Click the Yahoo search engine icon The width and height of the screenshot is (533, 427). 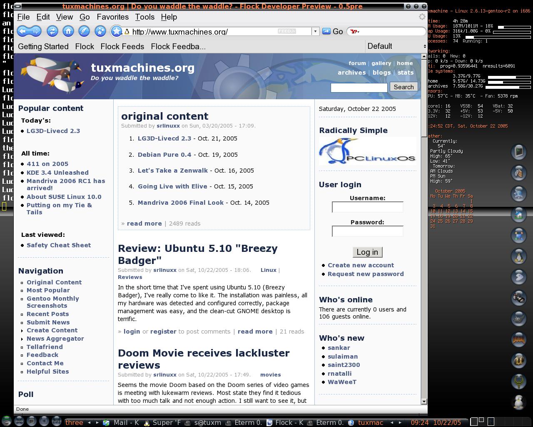(354, 32)
